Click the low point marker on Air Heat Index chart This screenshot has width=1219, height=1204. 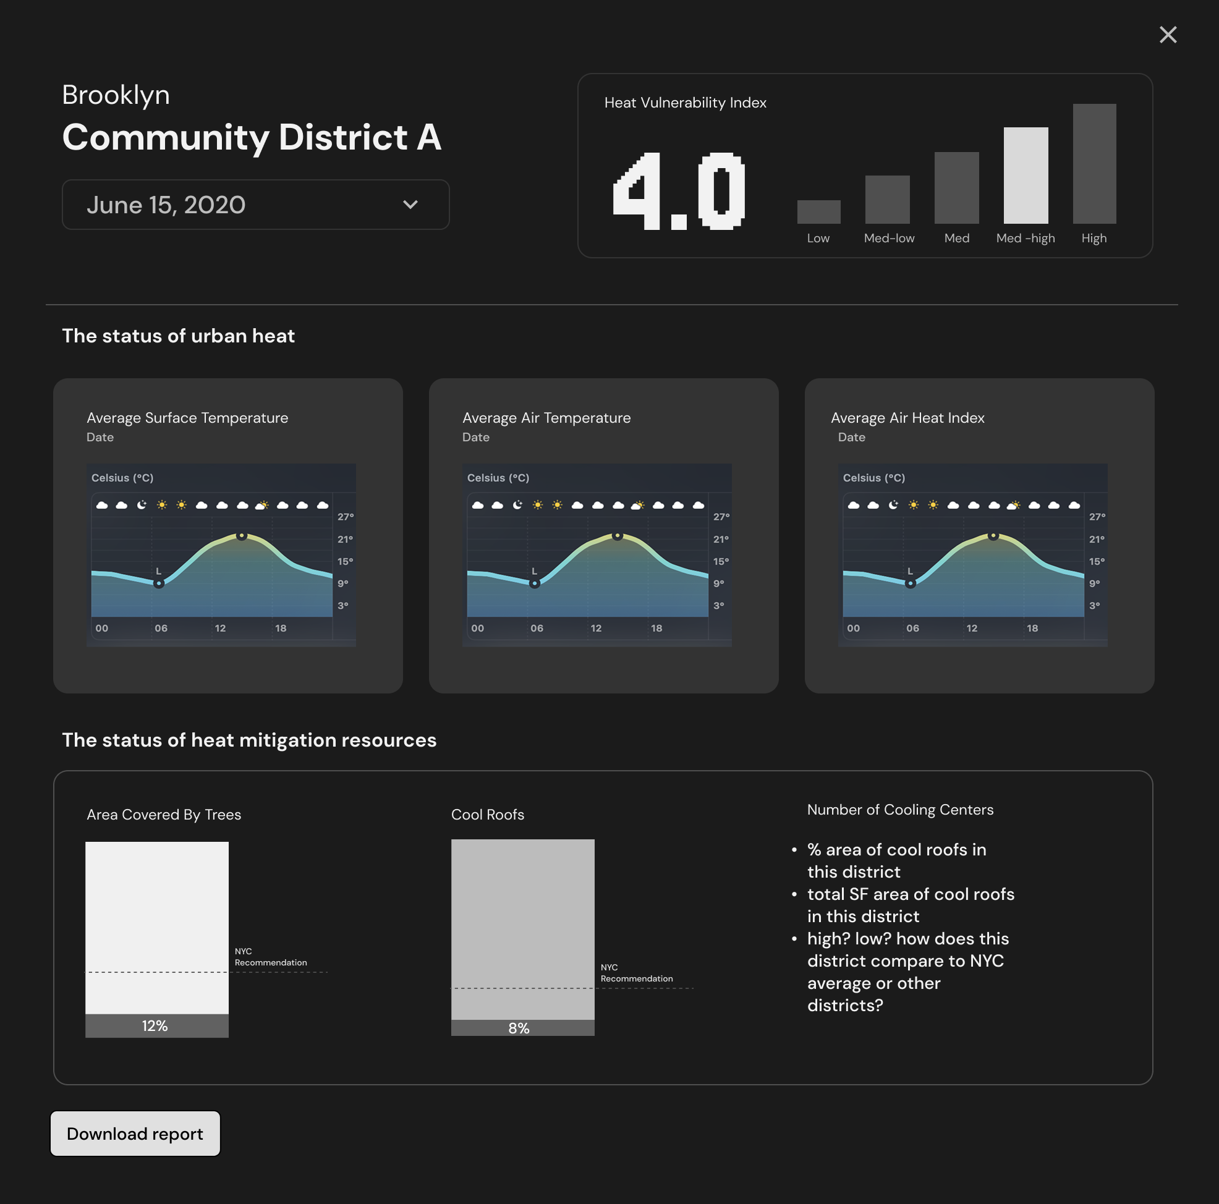[x=911, y=583]
